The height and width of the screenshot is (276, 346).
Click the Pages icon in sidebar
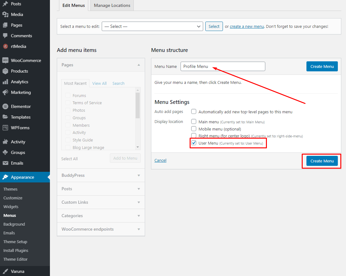coord(5,25)
